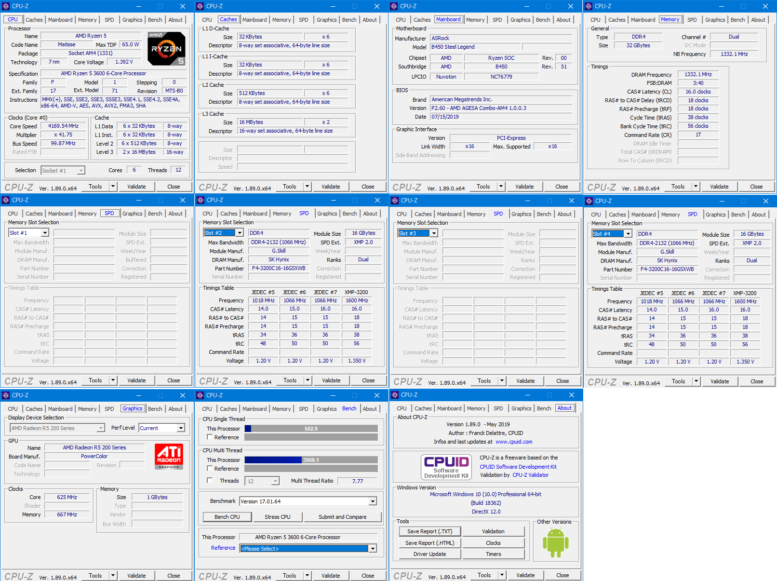Viewport: 777px width, 581px height.
Task: Tick the Threads checkbox in Bench window
Action: (x=210, y=480)
